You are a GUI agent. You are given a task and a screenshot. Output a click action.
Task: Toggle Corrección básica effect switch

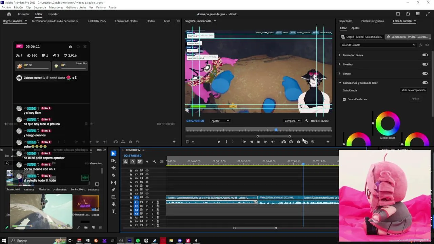[425, 55]
